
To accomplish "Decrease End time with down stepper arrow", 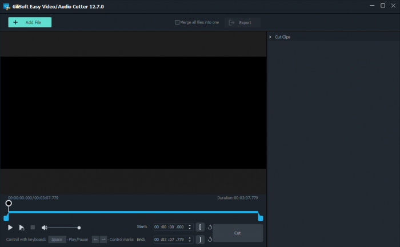I will click(x=190, y=241).
